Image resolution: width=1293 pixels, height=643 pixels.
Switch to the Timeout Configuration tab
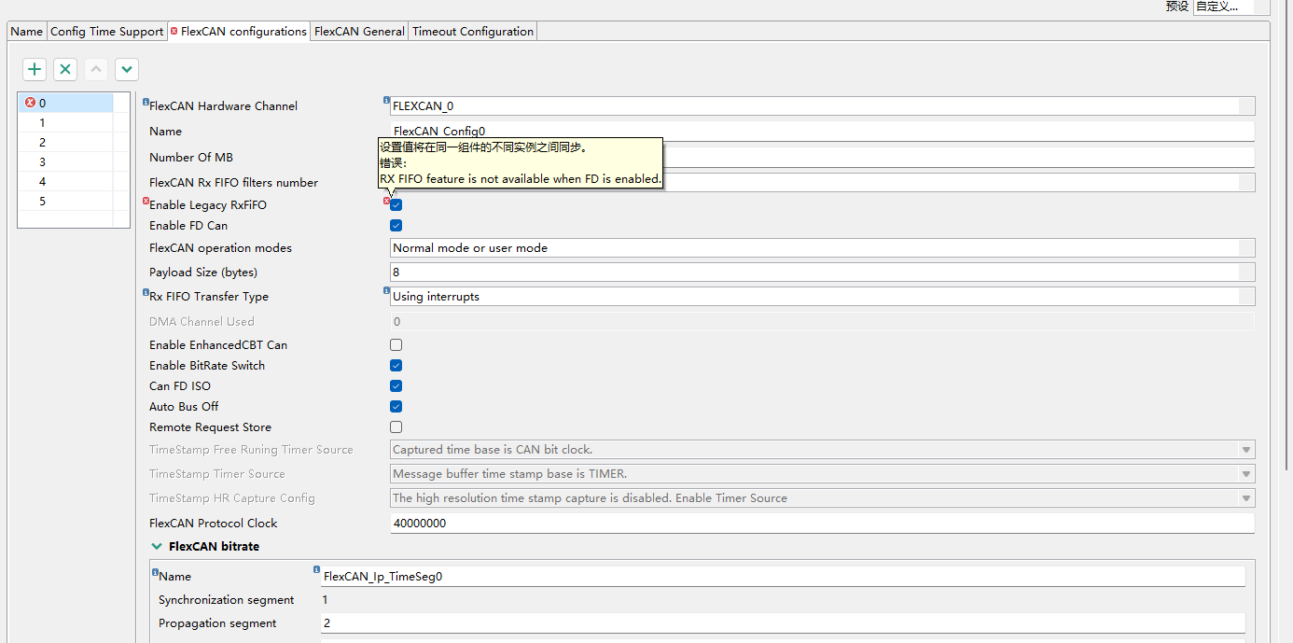click(472, 31)
